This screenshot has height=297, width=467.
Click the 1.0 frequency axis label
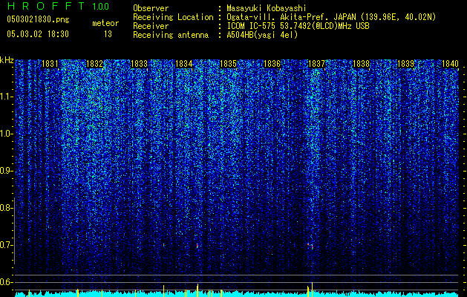pos(6,134)
